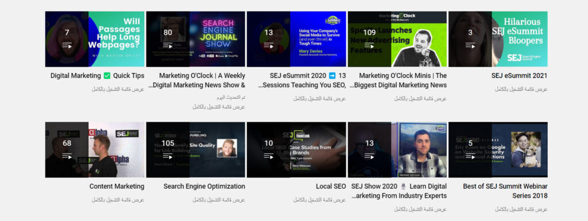View full playlist under Digital Marketing Quick Tips
This screenshot has width=588, height=221.
coord(118,89)
